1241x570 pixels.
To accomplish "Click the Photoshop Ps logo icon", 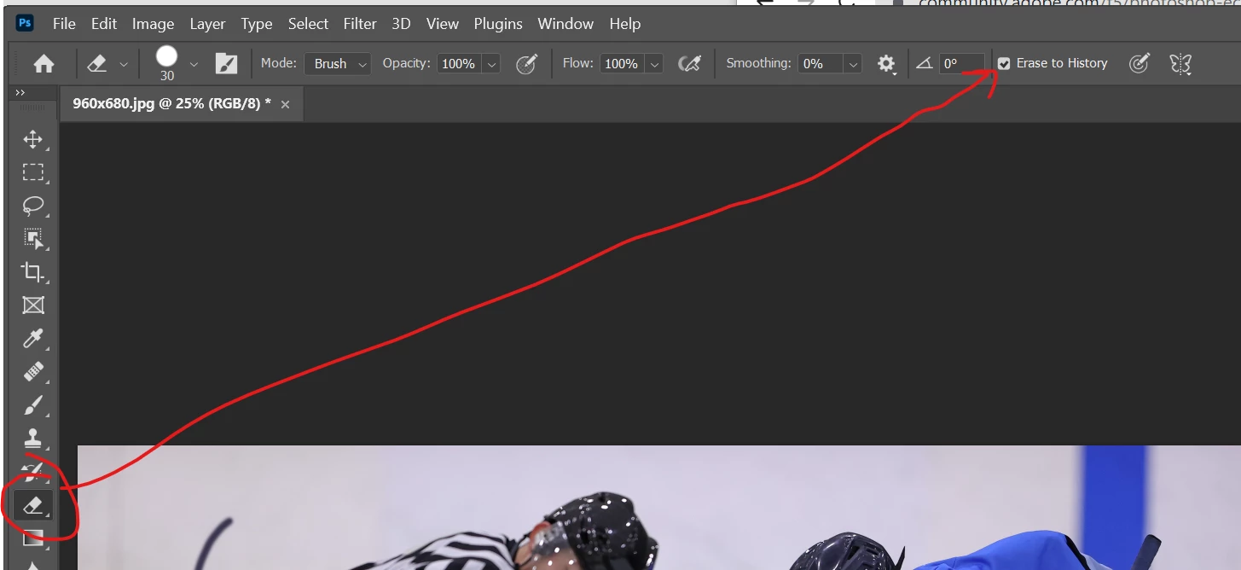I will pos(25,23).
